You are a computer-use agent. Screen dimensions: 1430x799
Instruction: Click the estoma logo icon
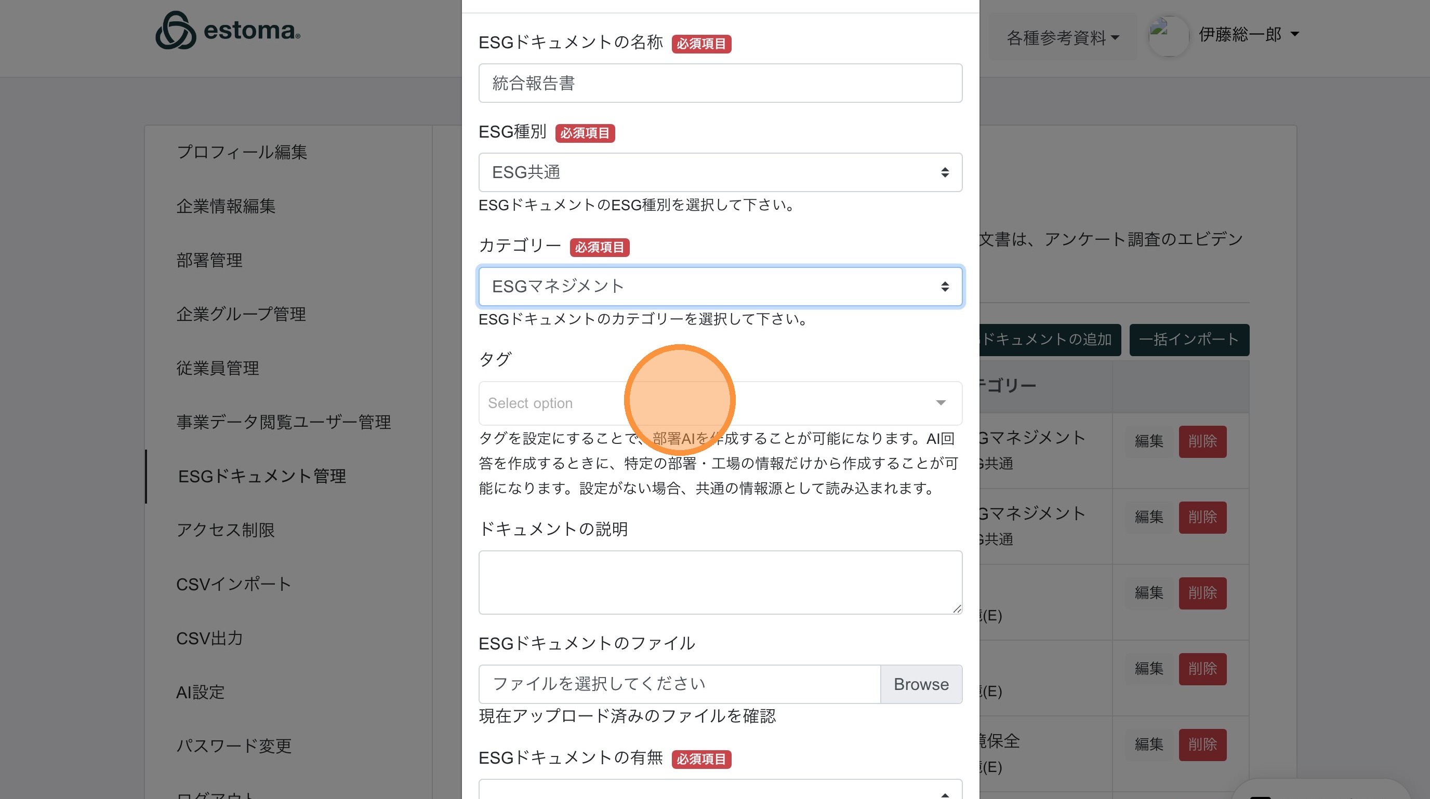(176, 31)
